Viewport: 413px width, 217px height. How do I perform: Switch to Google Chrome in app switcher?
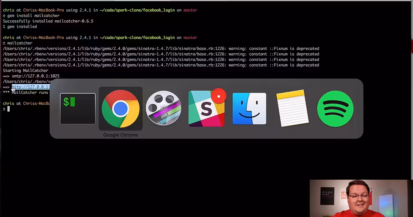click(120, 108)
